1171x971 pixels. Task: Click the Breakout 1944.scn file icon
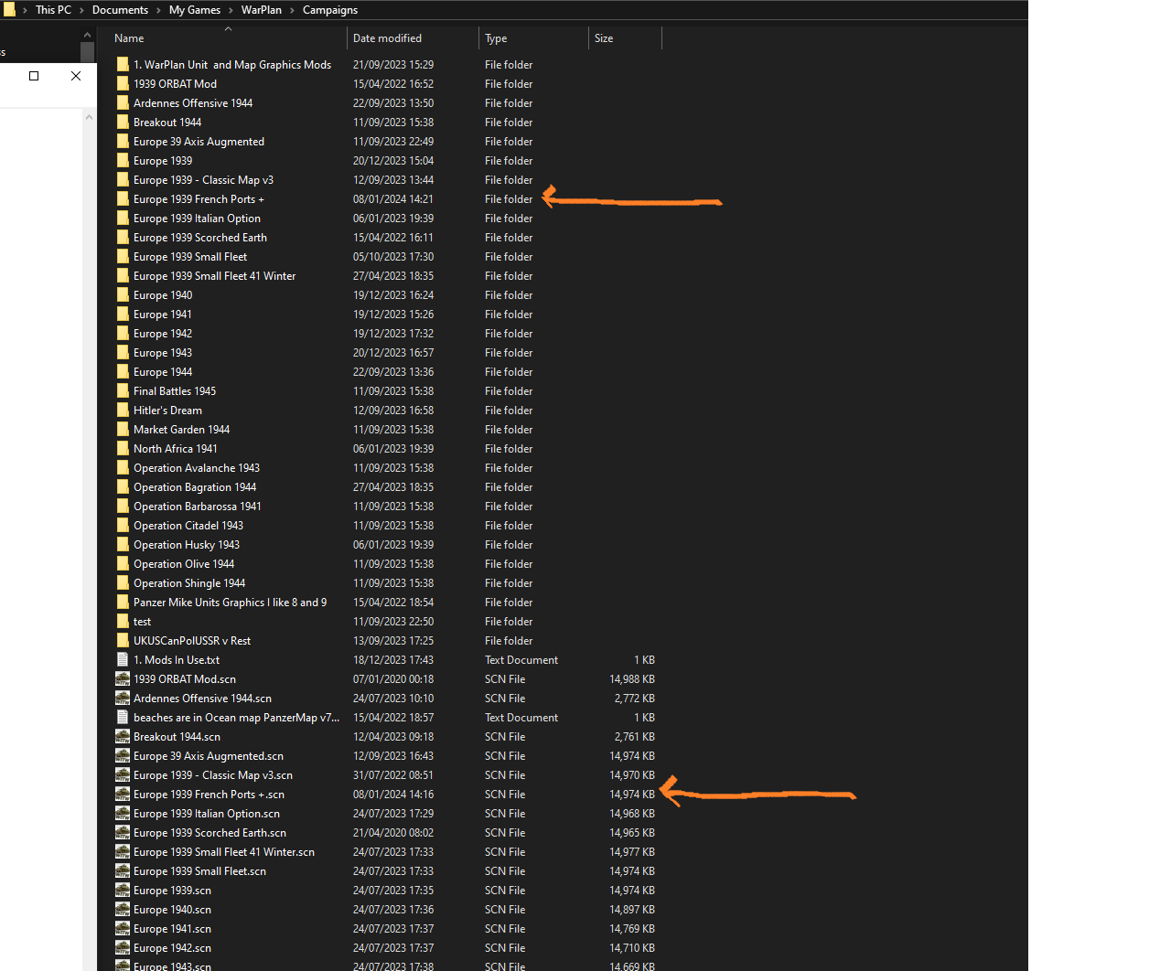pos(123,736)
